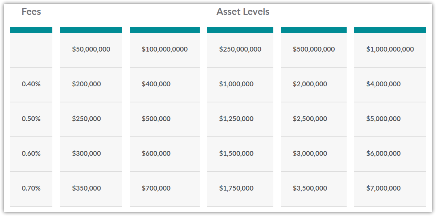
Task: Click the 0.40% fee row label
Action: pyautogui.click(x=31, y=84)
